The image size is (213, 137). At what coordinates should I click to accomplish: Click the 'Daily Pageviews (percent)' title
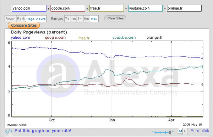(x=39, y=32)
